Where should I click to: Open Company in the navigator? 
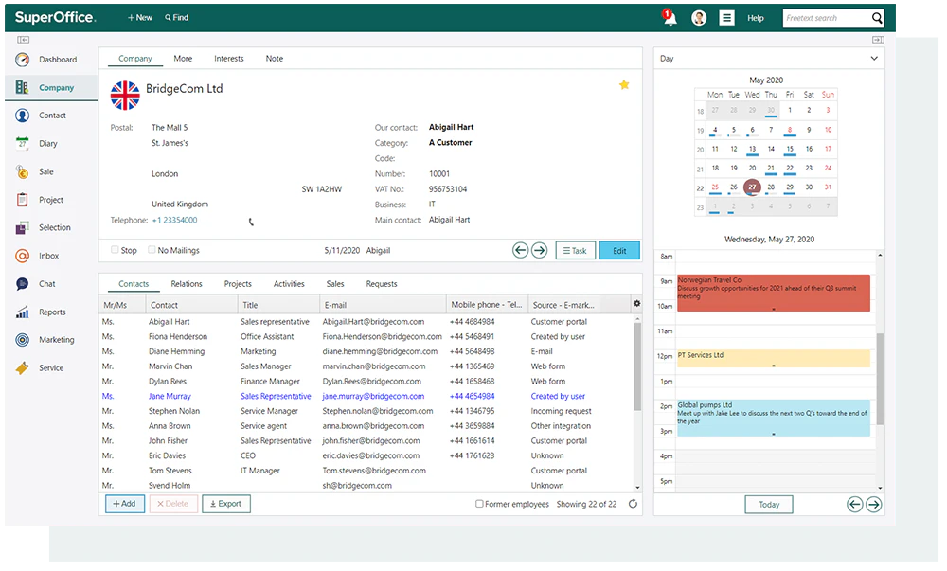pos(51,87)
